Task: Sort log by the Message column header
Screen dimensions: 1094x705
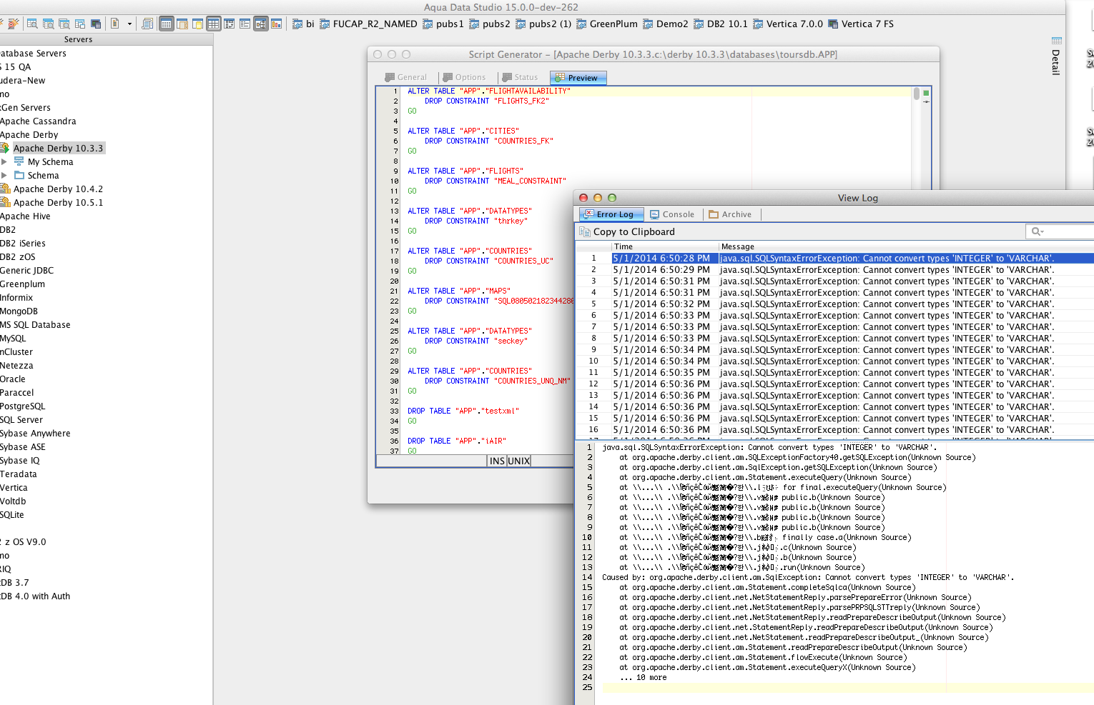Action: 907,247
